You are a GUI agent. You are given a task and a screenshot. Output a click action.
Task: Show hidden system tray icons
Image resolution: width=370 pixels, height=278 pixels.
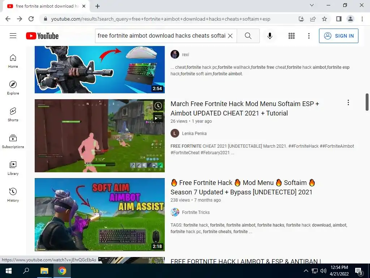point(306,271)
